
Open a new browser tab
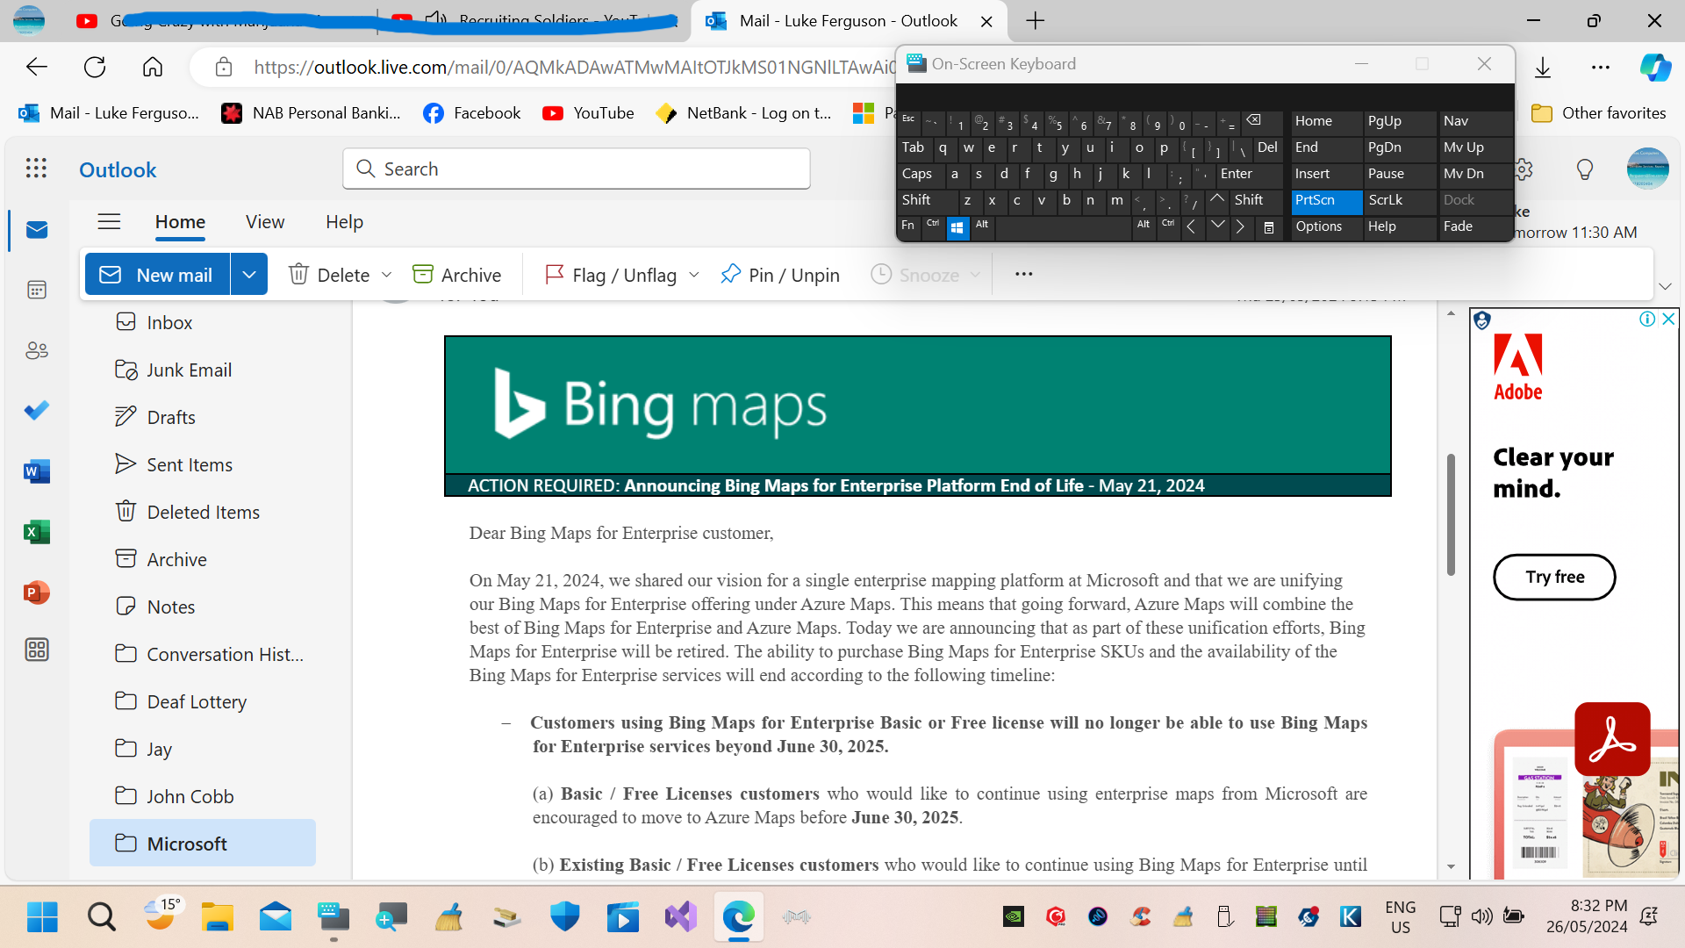1036,21
